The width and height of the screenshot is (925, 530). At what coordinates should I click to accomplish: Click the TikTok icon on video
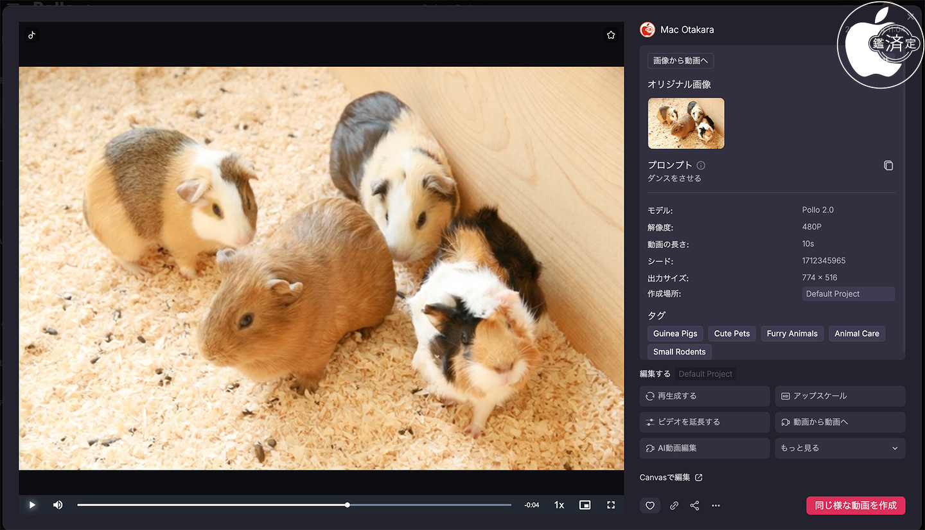32,35
